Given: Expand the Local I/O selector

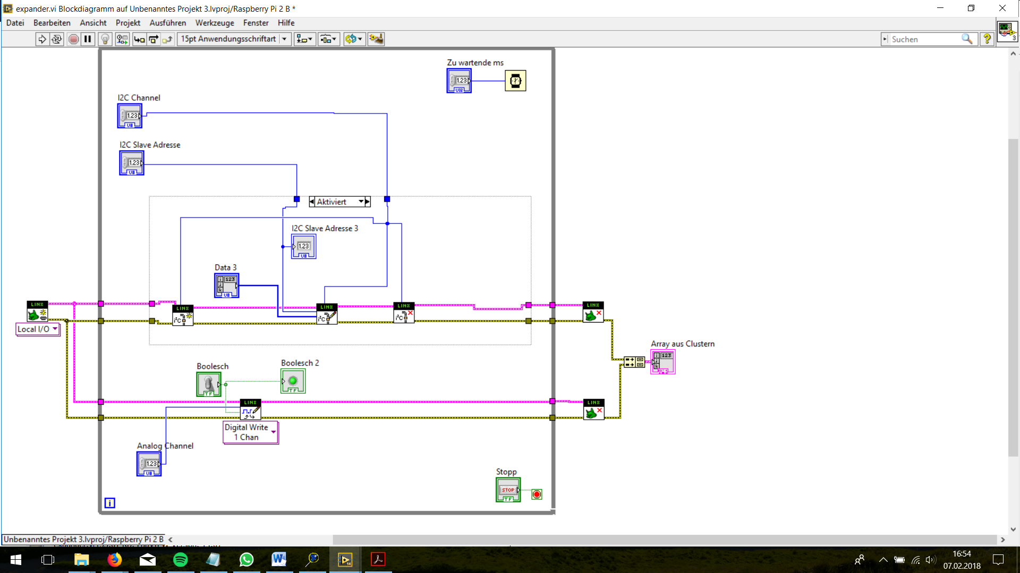Looking at the screenshot, I should click(x=55, y=329).
